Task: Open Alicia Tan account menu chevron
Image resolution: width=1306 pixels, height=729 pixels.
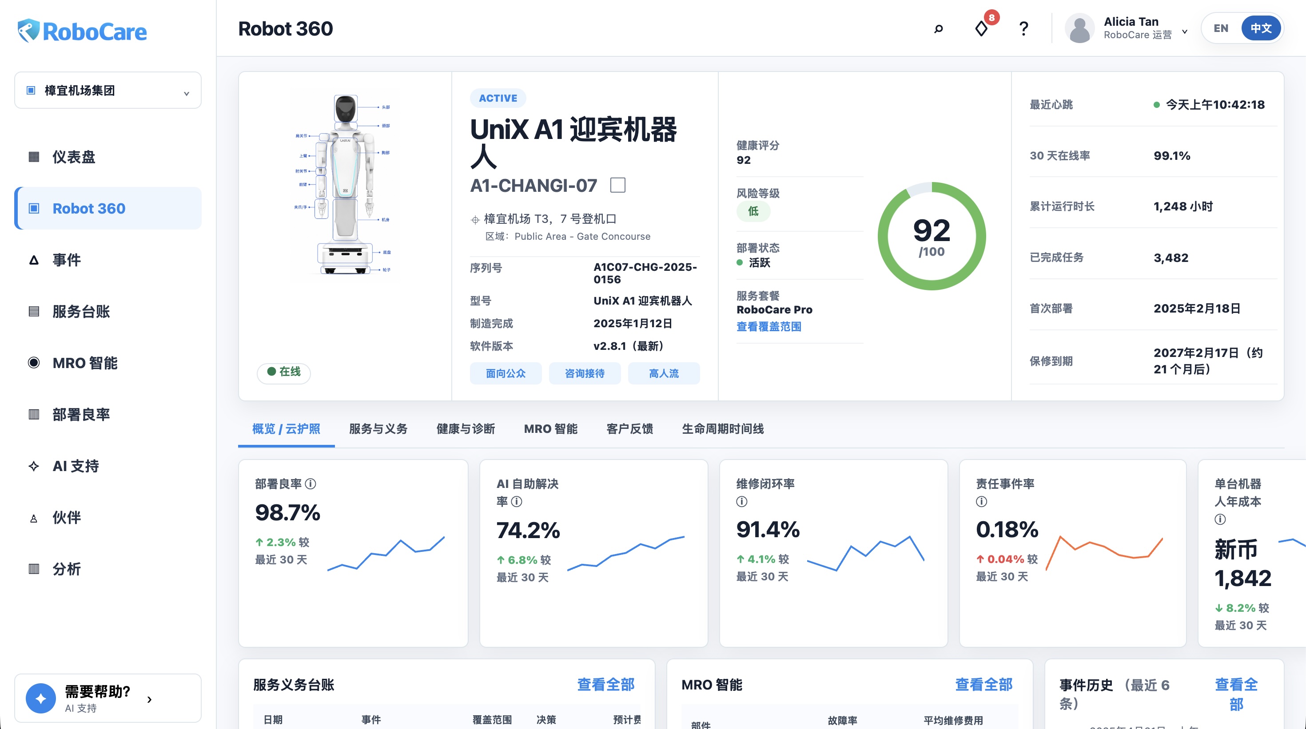Action: tap(1184, 31)
